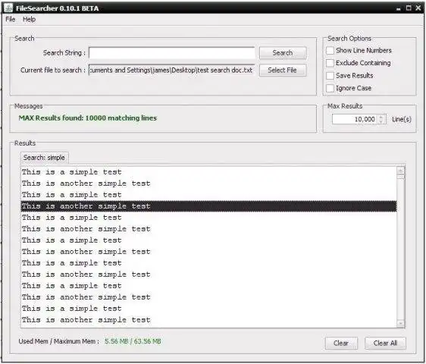This screenshot has height=364, width=426.
Task: Select the highlighted 'This is another simple test' row
Action: point(208,206)
